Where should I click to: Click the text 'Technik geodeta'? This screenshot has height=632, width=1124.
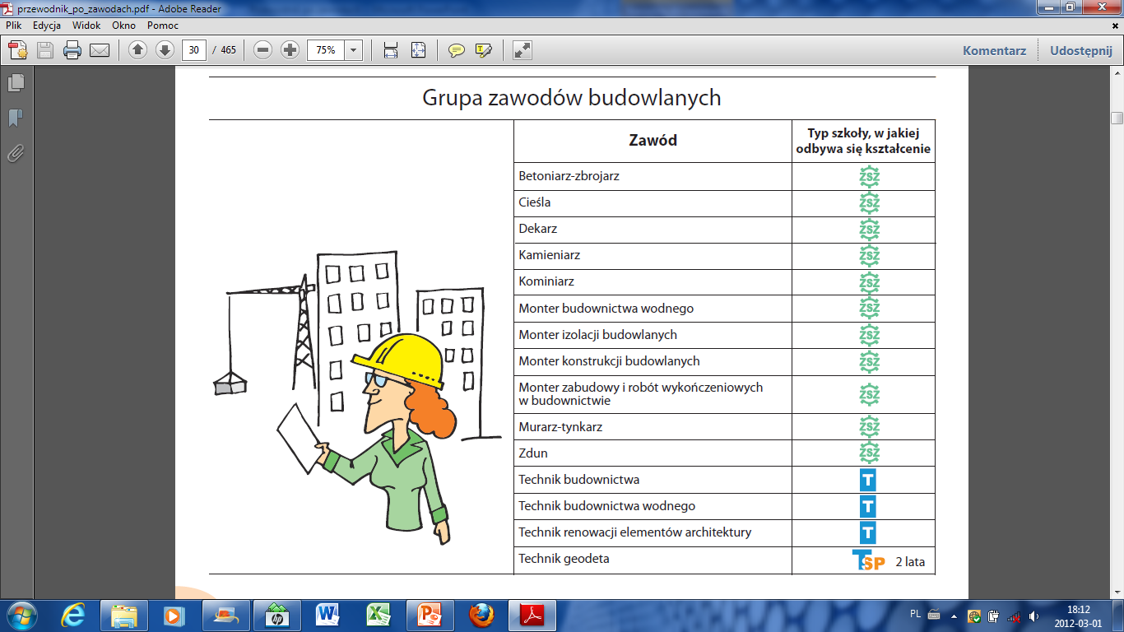point(564,559)
